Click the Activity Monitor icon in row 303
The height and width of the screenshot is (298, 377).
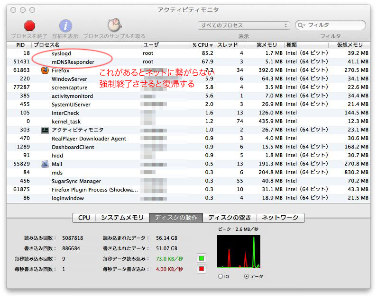(45, 130)
